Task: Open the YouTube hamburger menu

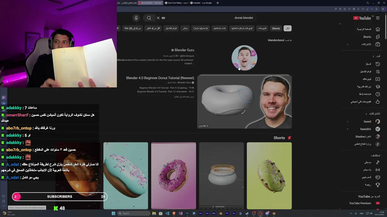Action: [378, 18]
